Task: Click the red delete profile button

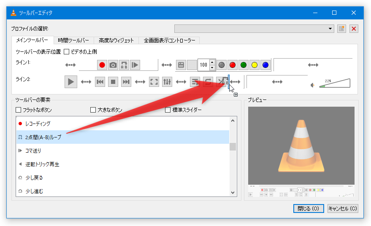Action: click(354, 29)
